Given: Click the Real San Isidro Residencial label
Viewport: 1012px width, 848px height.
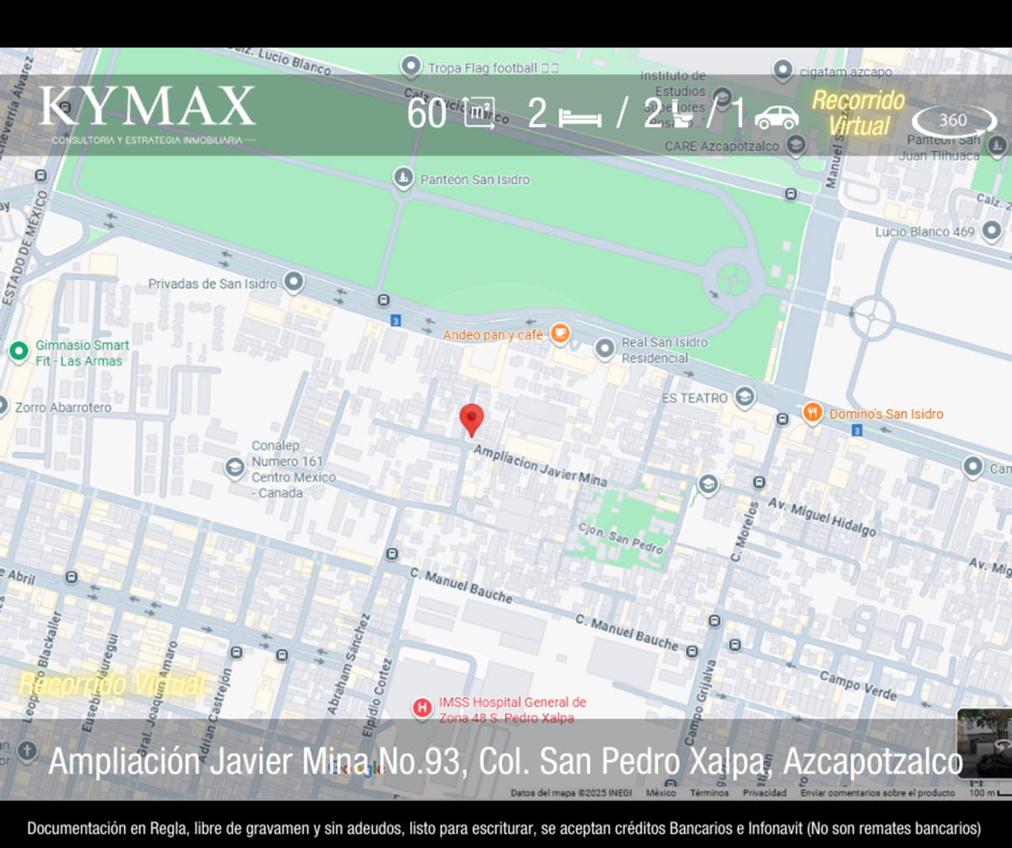Looking at the screenshot, I should point(665,350).
